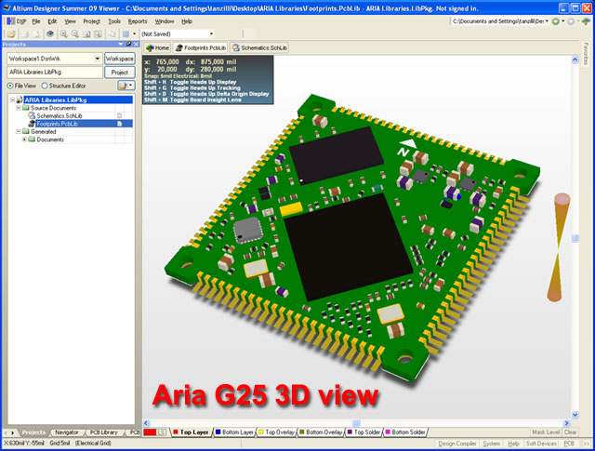Image resolution: width=595 pixels, height=451 pixels.
Task: Open the Project menu
Action: point(91,21)
